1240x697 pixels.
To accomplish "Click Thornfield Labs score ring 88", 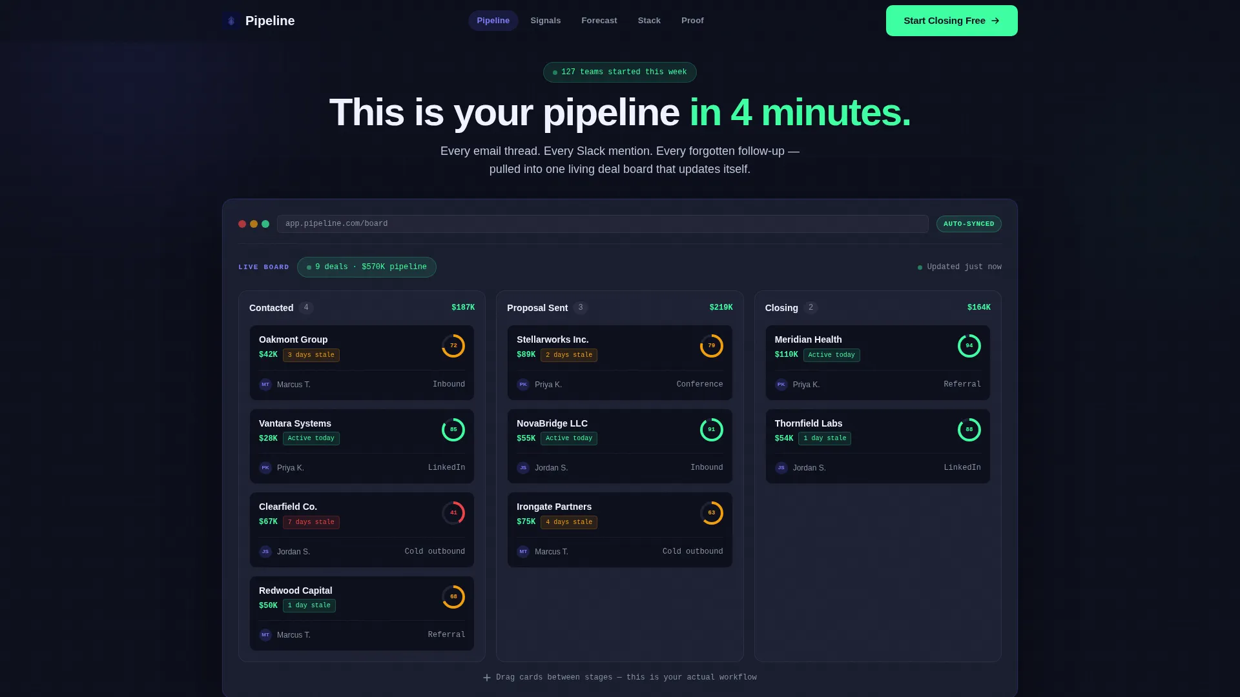I will [x=969, y=430].
